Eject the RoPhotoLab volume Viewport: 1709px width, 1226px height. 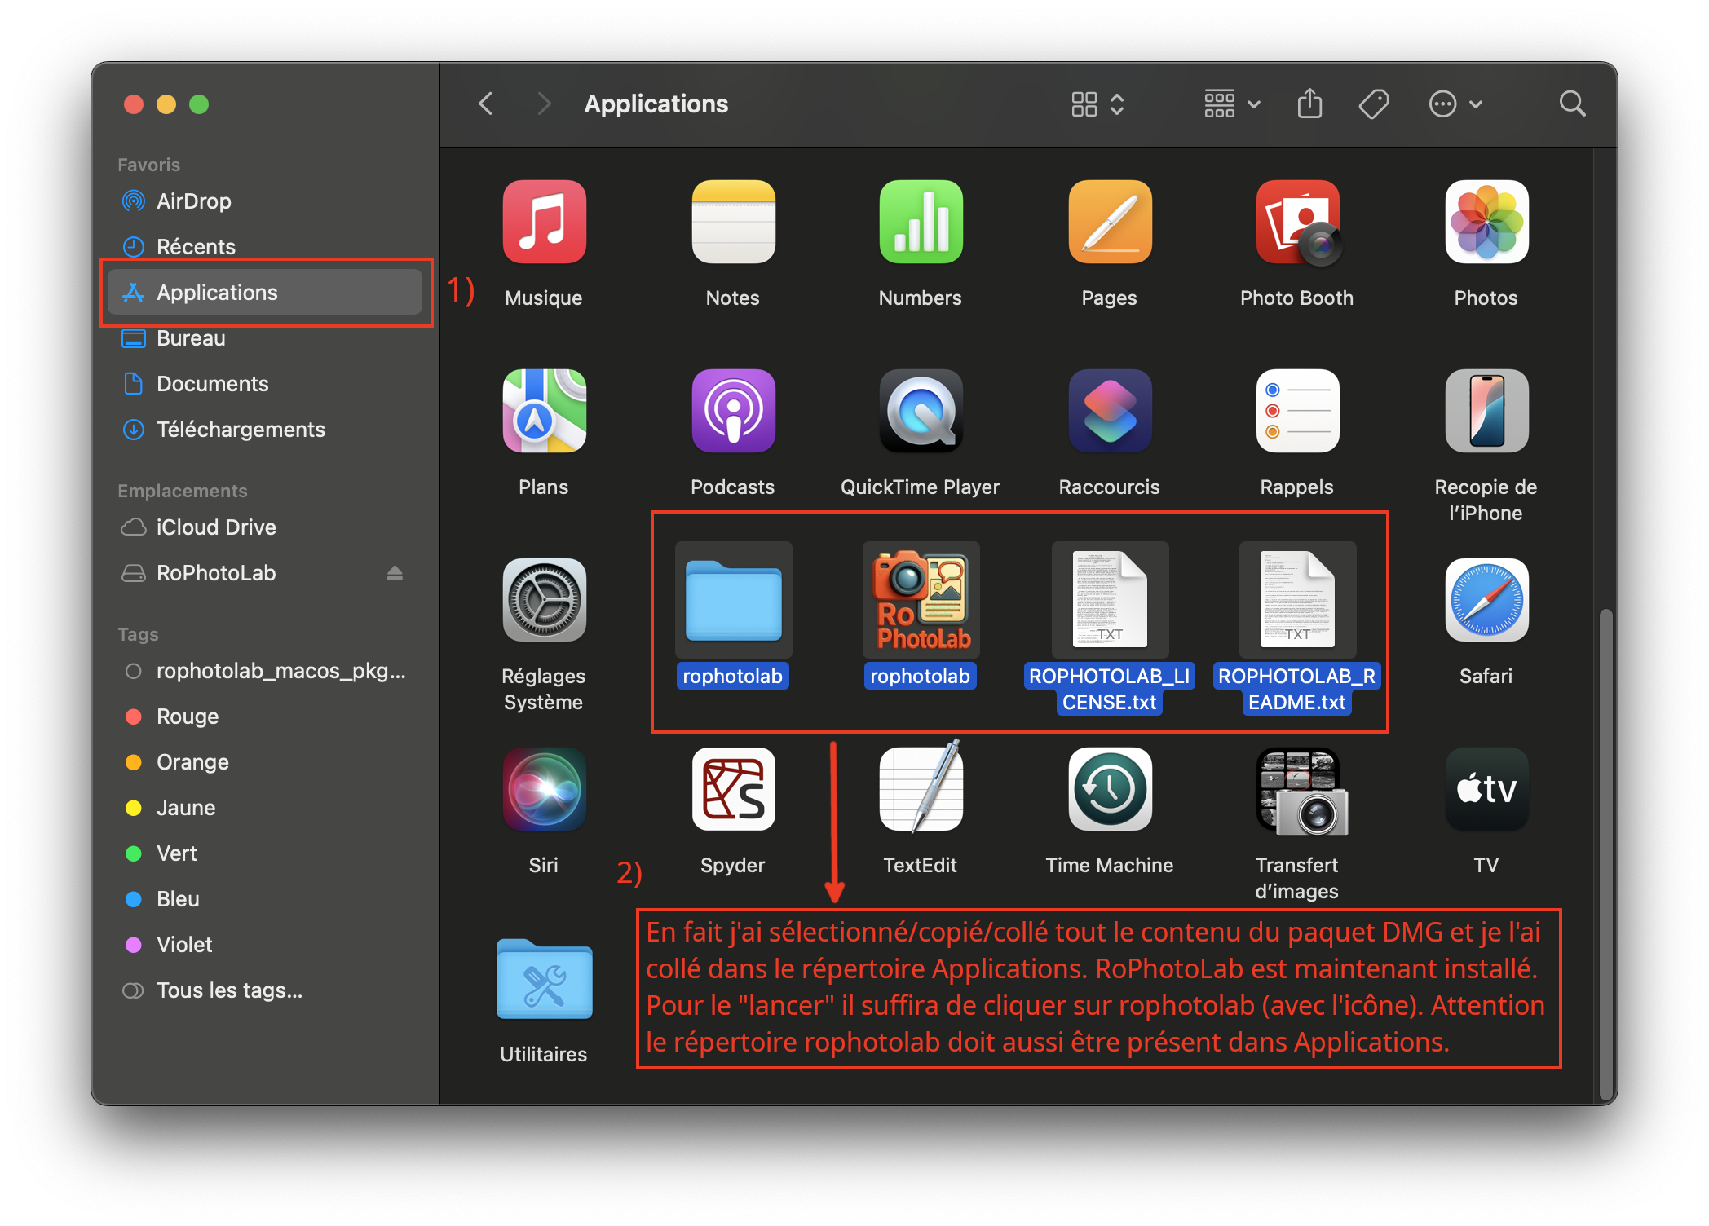(395, 573)
